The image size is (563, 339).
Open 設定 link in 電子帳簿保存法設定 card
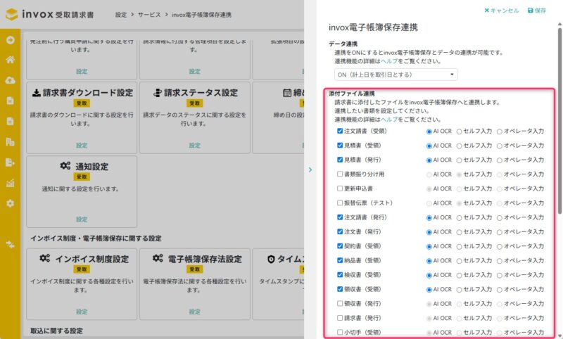coord(195,312)
